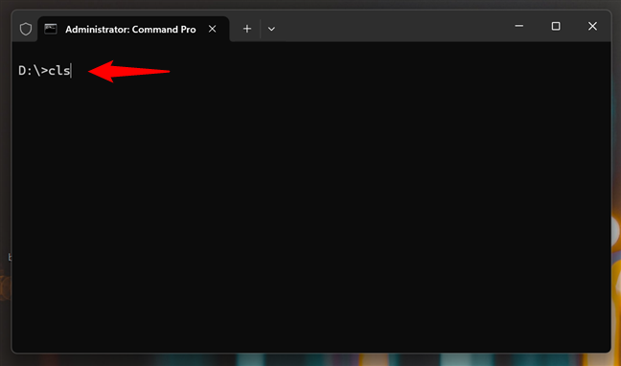This screenshot has height=366, width=621.
Task: Maximize the terminal window
Action: 556,26
